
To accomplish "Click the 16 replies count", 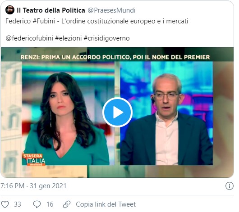I will (x=50, y=204).
